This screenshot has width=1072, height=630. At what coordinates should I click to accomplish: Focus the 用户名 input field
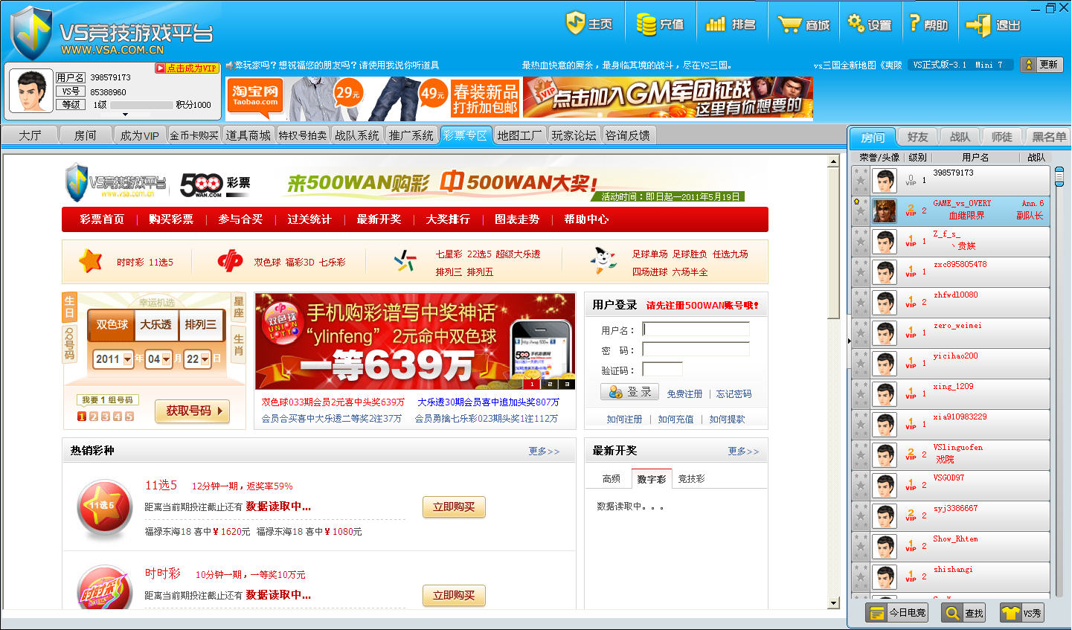(696, 330)
